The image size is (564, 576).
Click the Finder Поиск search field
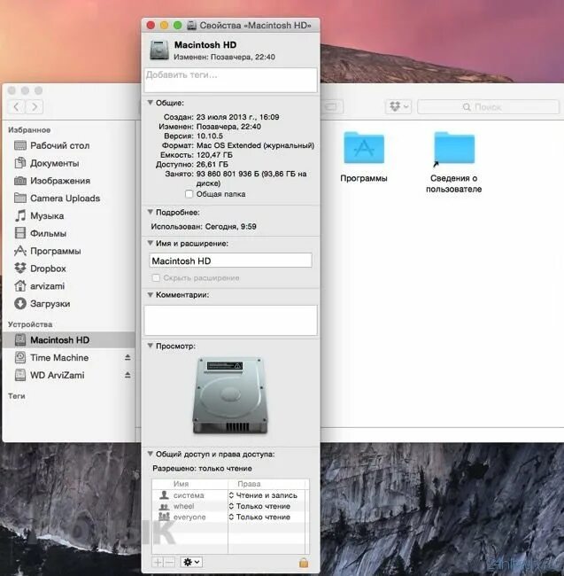click(488, 107)
